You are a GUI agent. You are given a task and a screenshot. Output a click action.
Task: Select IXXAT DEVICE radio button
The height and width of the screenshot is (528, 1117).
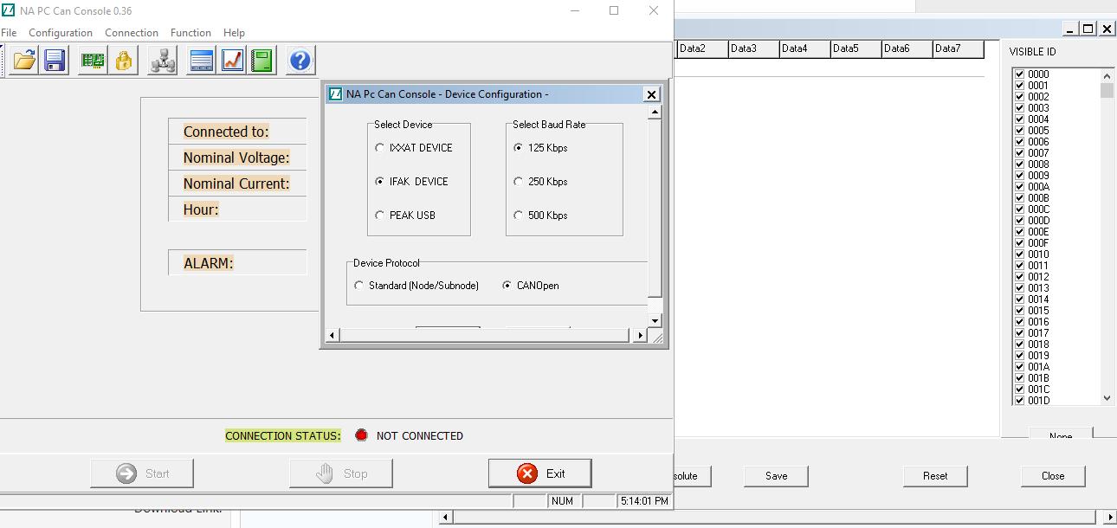click(379, 148)
